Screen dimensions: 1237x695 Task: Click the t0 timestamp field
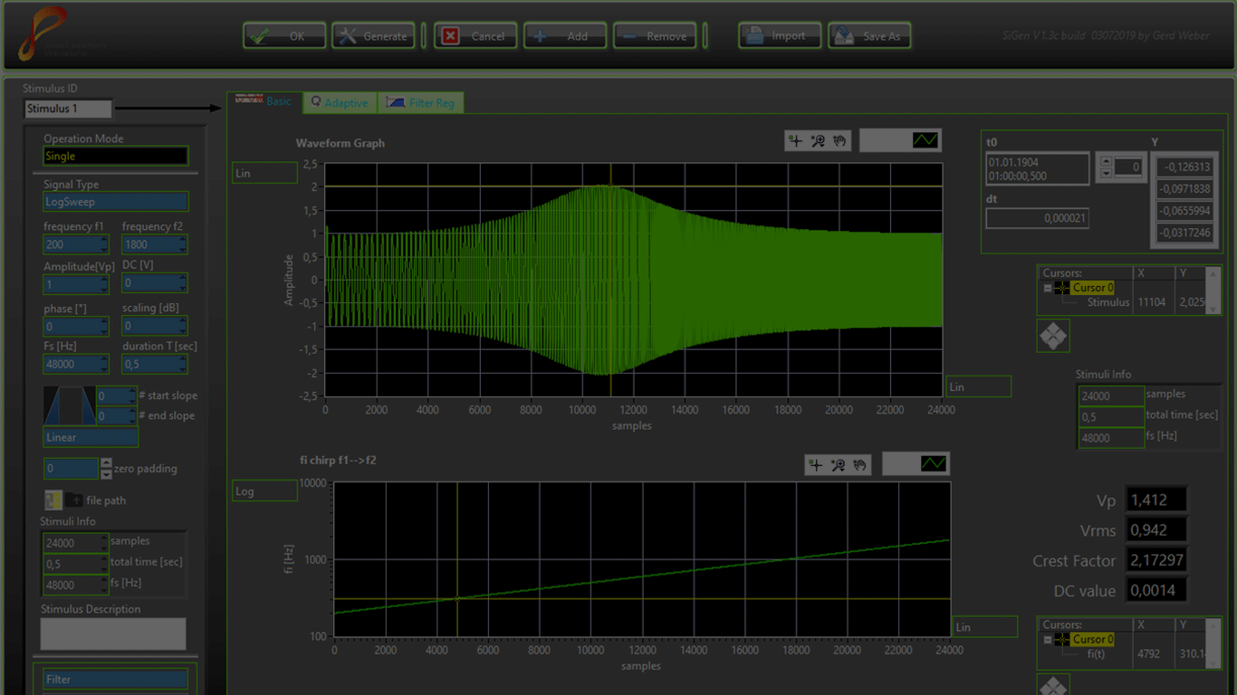[x=1038, y=169]
